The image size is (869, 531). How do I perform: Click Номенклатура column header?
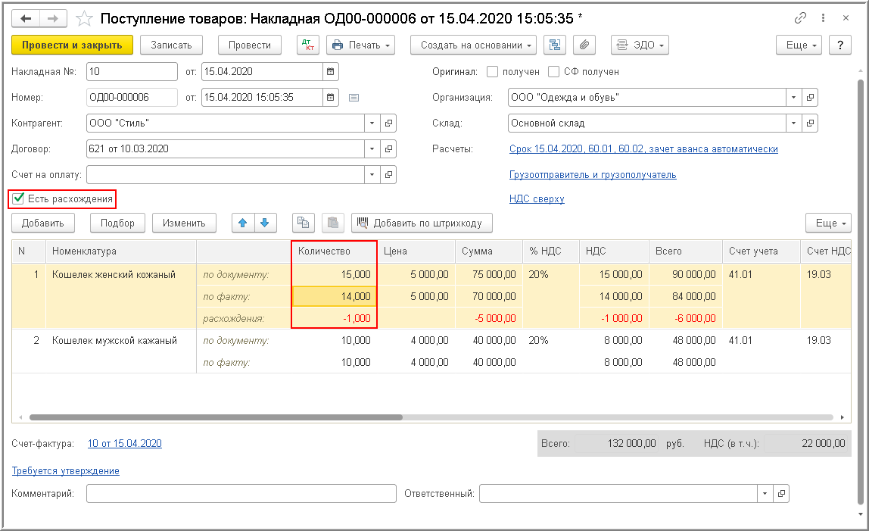pyautogui.click(x=121, y=251)
